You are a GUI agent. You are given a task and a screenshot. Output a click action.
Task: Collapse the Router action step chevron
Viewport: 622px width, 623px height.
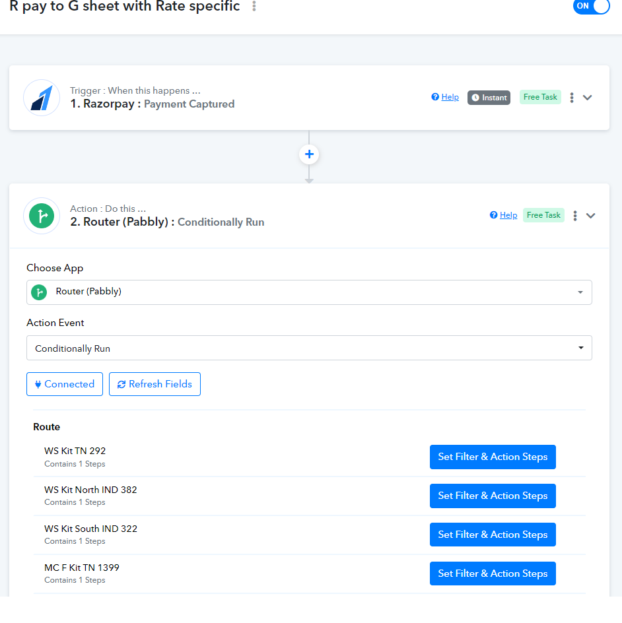click(x=590, y=216)
